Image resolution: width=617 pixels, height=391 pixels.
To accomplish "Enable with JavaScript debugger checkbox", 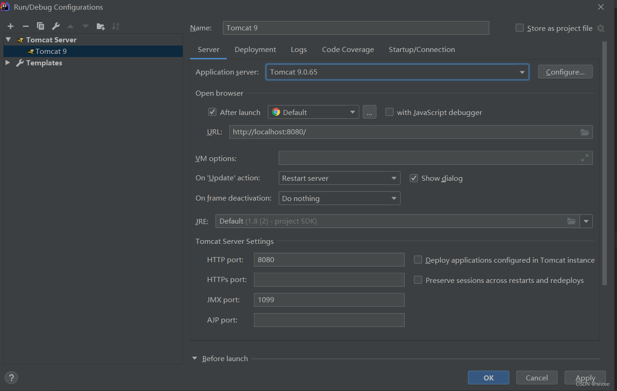I will tap(389, 112).
